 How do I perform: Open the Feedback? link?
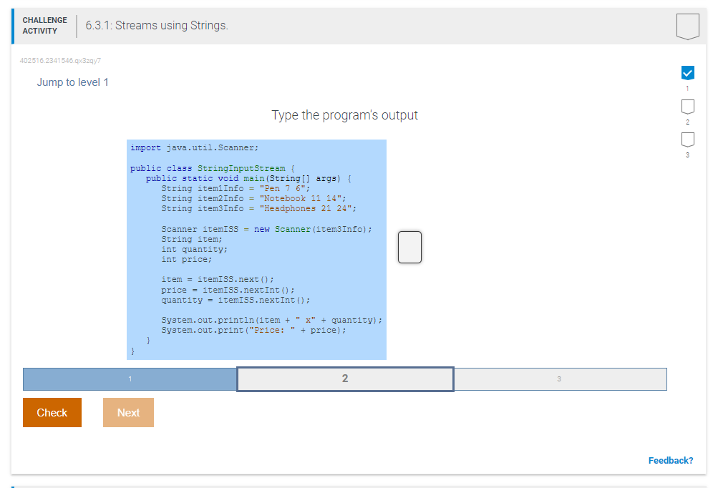coord(670,460)
